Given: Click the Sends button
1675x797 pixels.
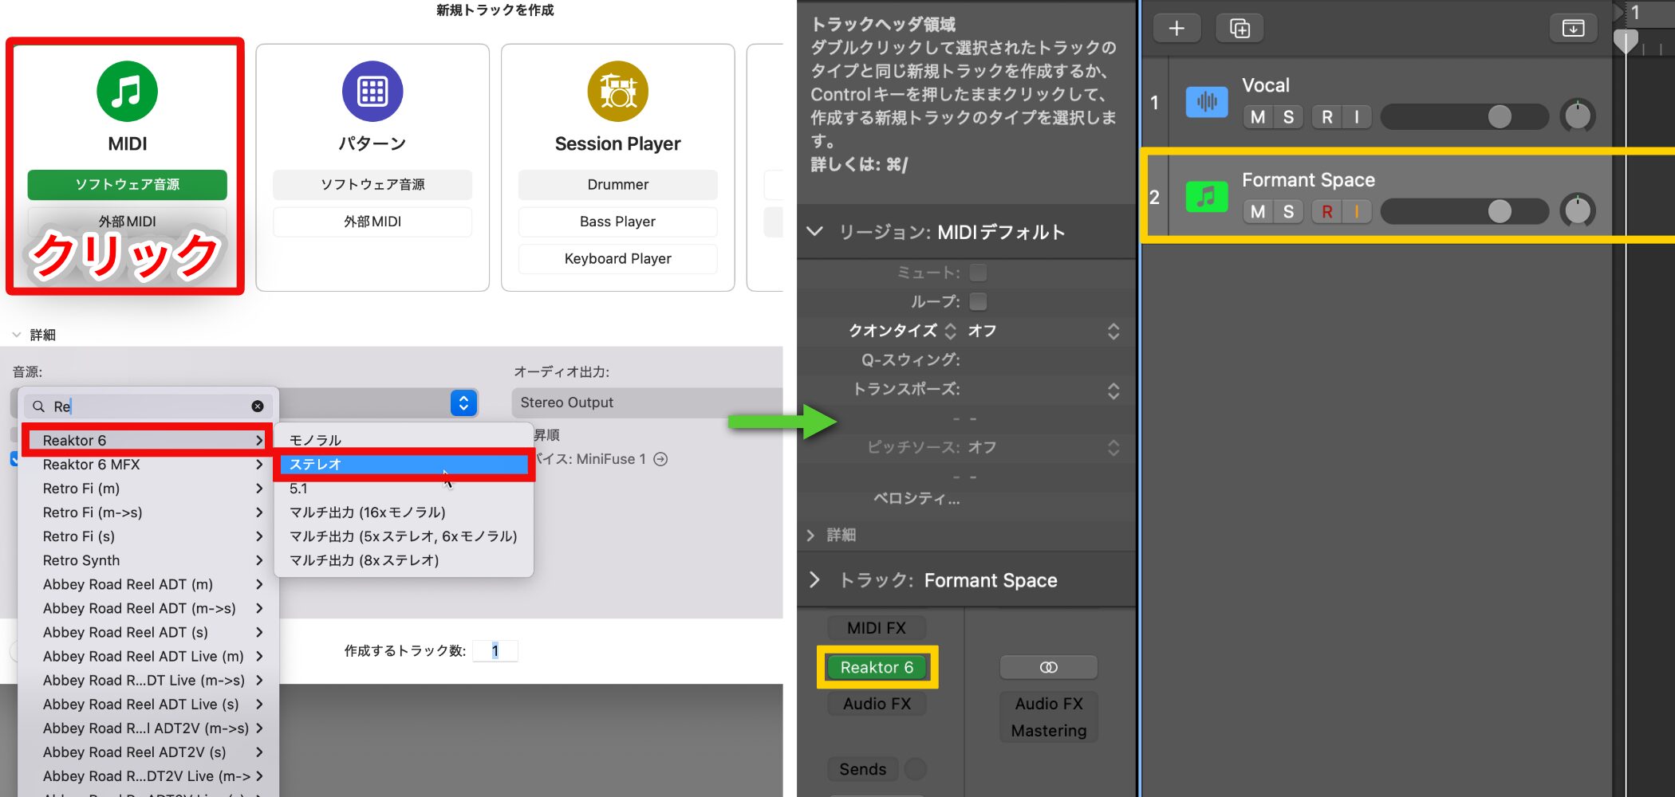Looking at the screenshot, I should click(x=862, y=769).
